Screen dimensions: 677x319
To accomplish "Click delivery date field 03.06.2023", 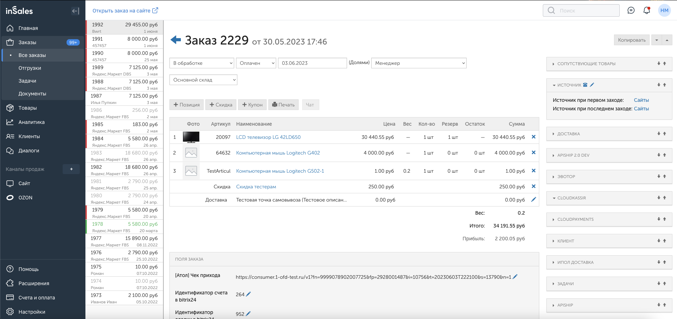I will coord(312,63).
